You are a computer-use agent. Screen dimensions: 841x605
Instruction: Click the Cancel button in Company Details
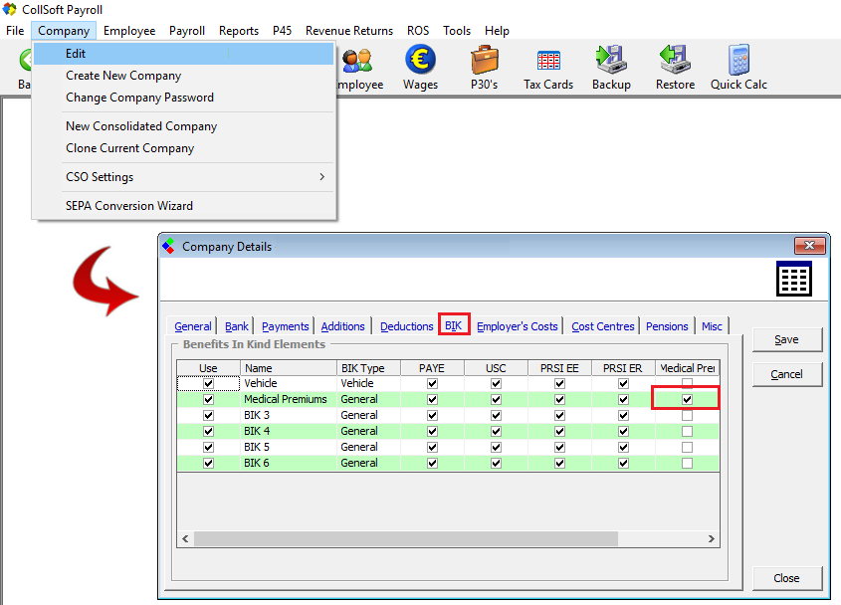(x=786, y=374)
